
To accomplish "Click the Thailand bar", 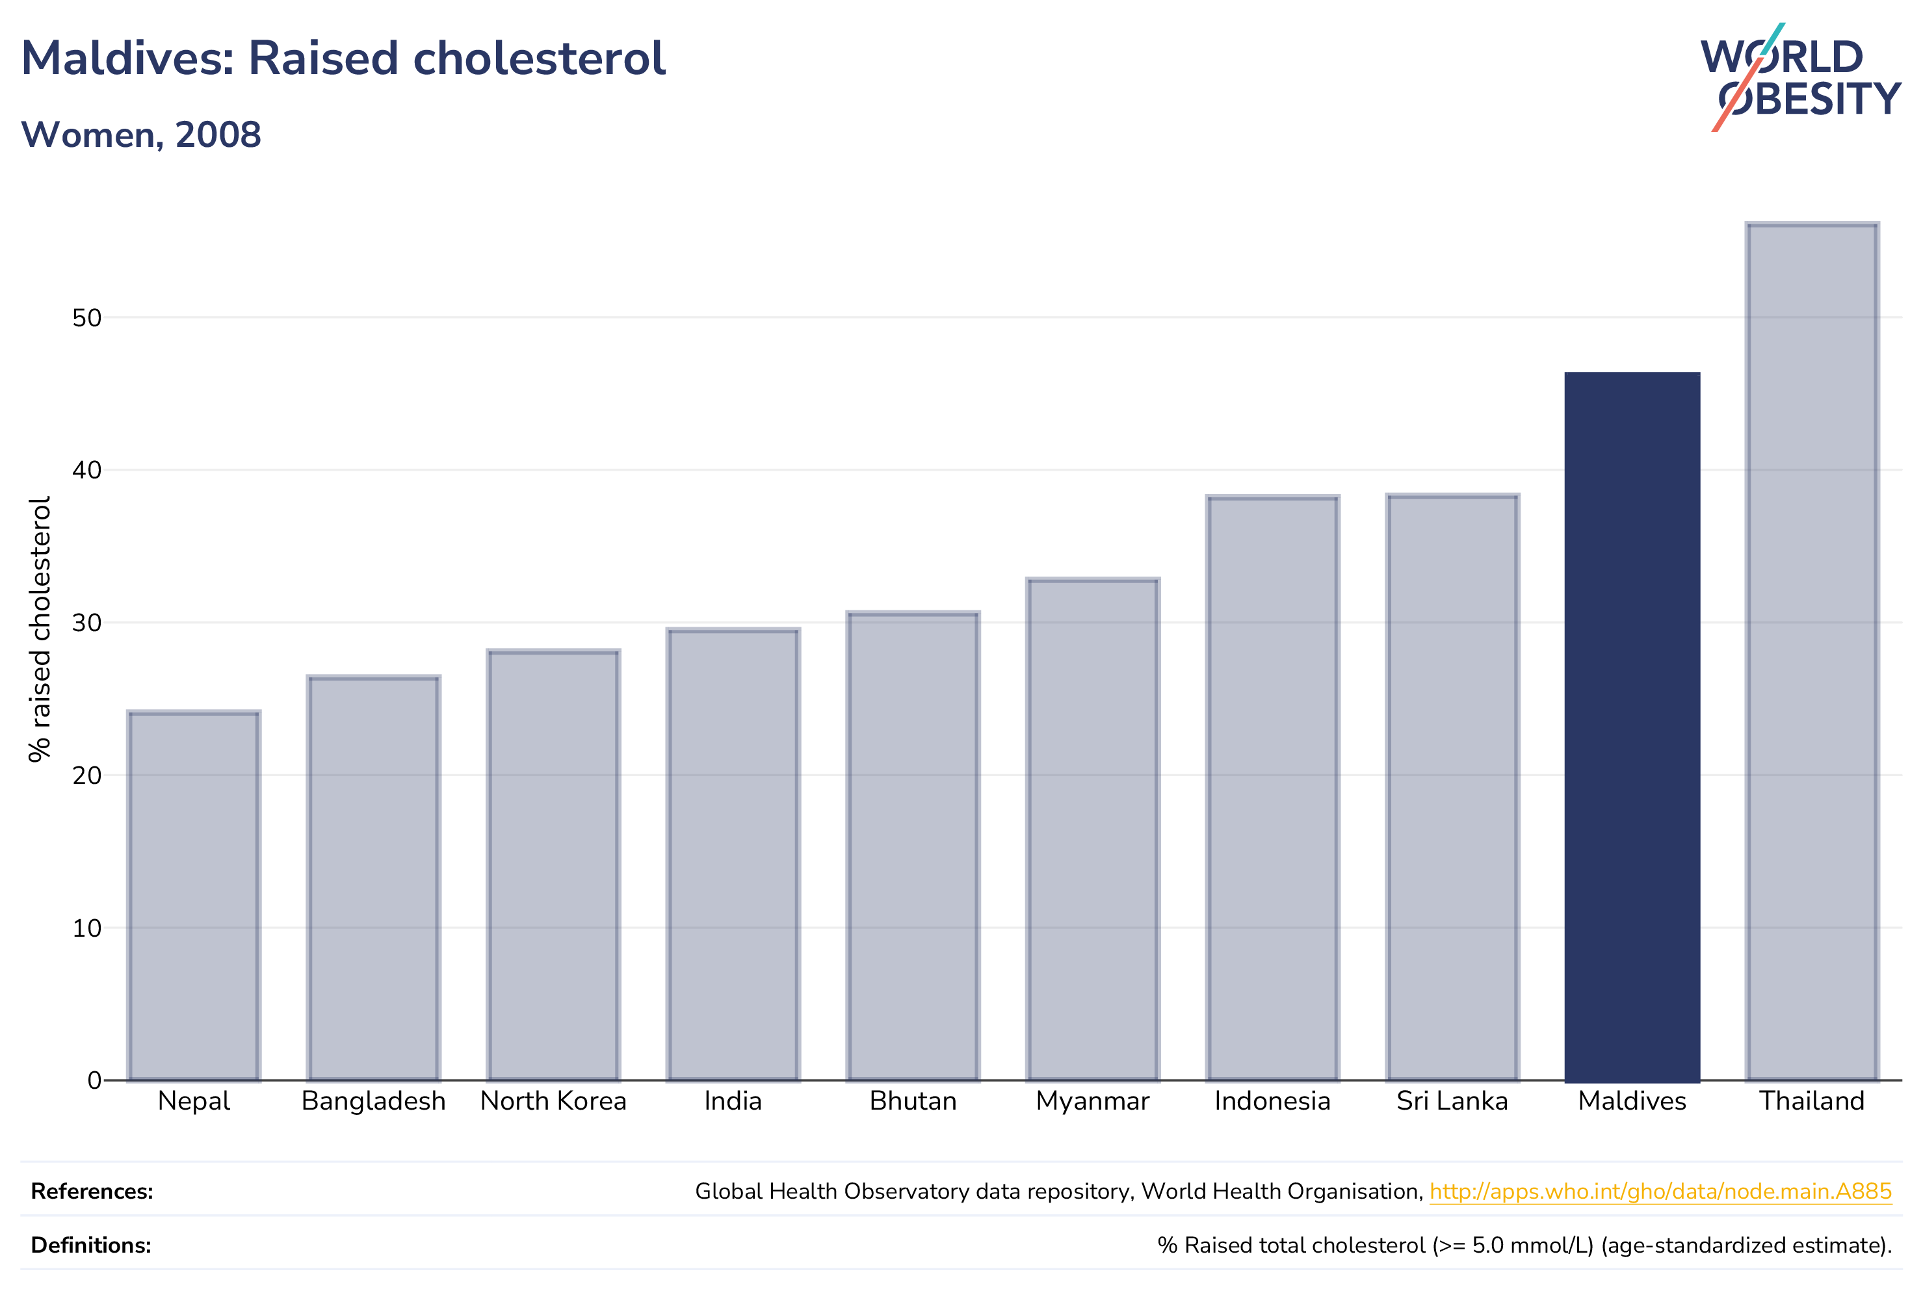I will pos(1812,651).
